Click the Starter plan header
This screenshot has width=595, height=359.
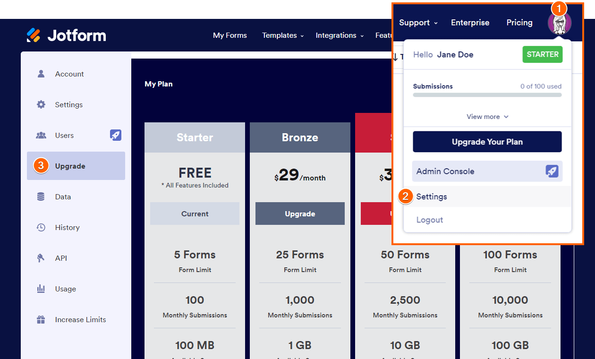tap(195, 137)
